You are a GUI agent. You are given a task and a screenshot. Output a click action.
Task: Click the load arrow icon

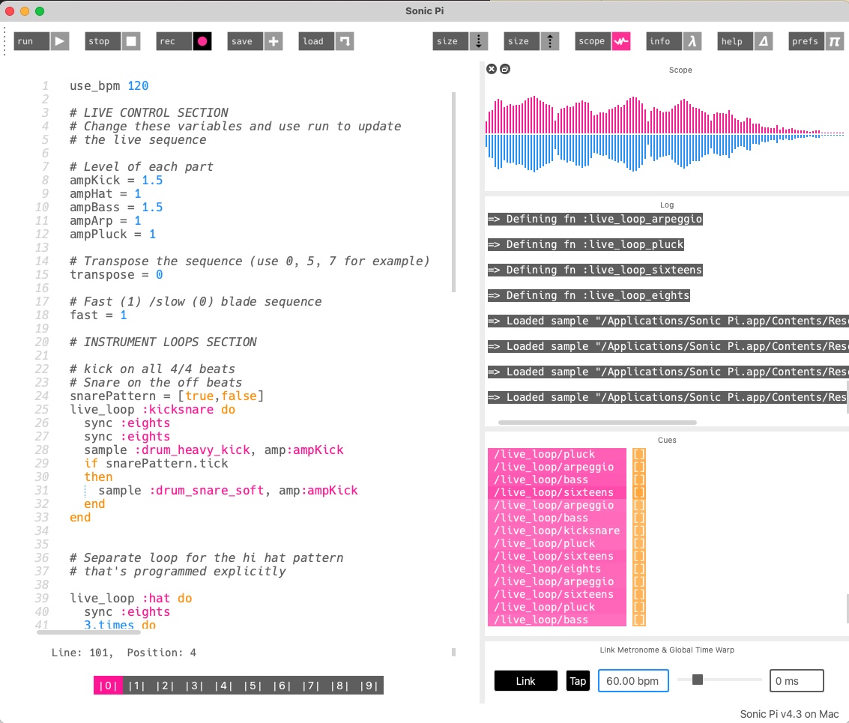[x=345, y=41]
